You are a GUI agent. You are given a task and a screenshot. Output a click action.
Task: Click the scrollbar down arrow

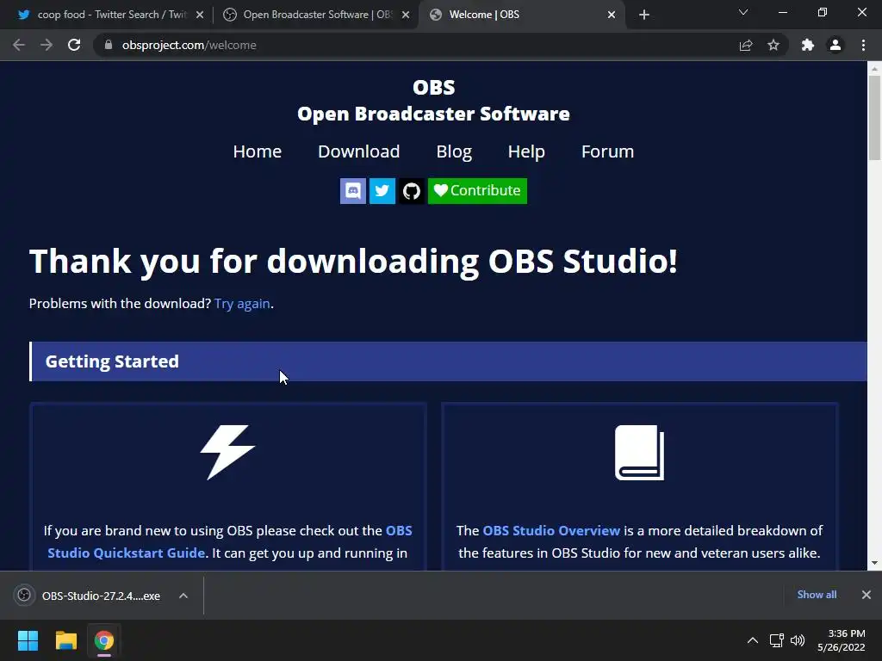pos(874,563)
